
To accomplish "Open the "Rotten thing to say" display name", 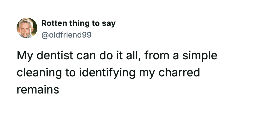I will tap(78, 23).
